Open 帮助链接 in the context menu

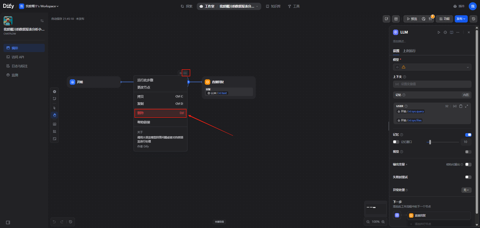point(160,122)
